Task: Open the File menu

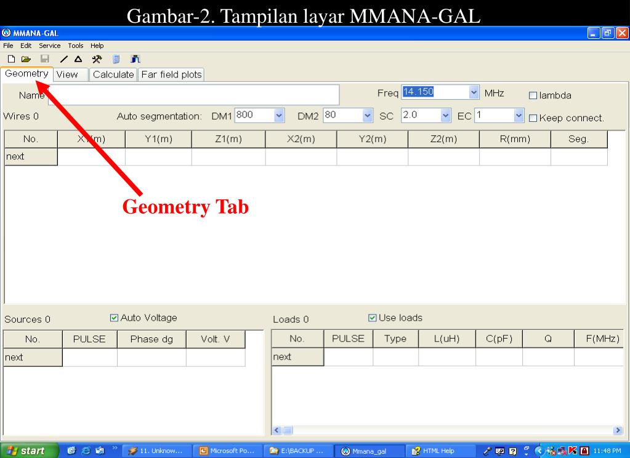Action: [x=8, y=46]
